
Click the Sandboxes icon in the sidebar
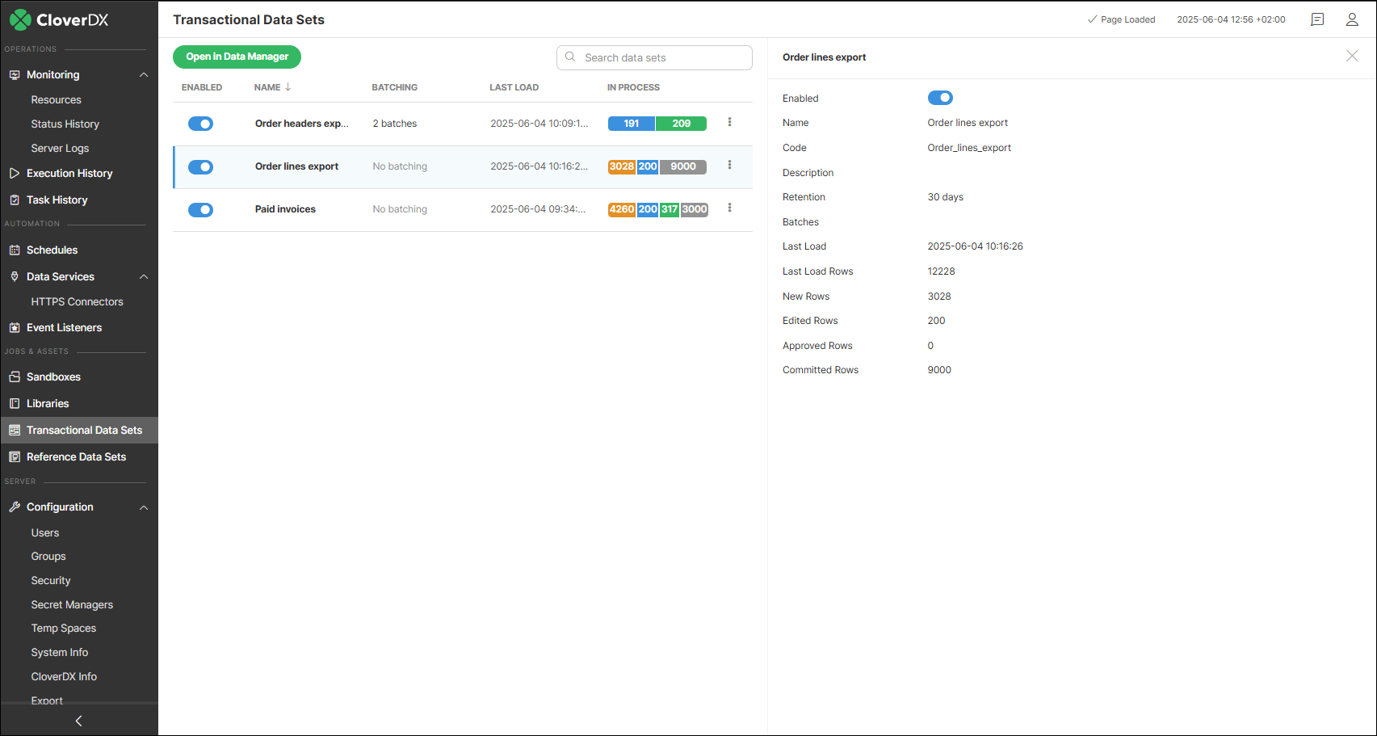coord(14,376)
